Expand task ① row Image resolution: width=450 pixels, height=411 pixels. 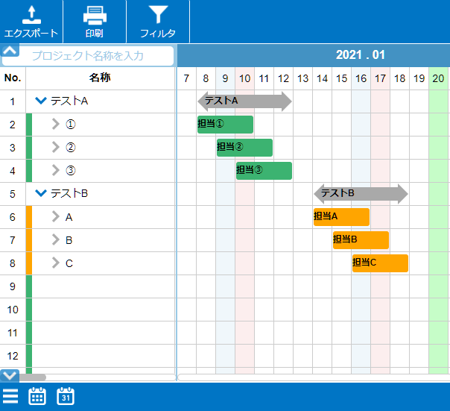pos(55,125)
